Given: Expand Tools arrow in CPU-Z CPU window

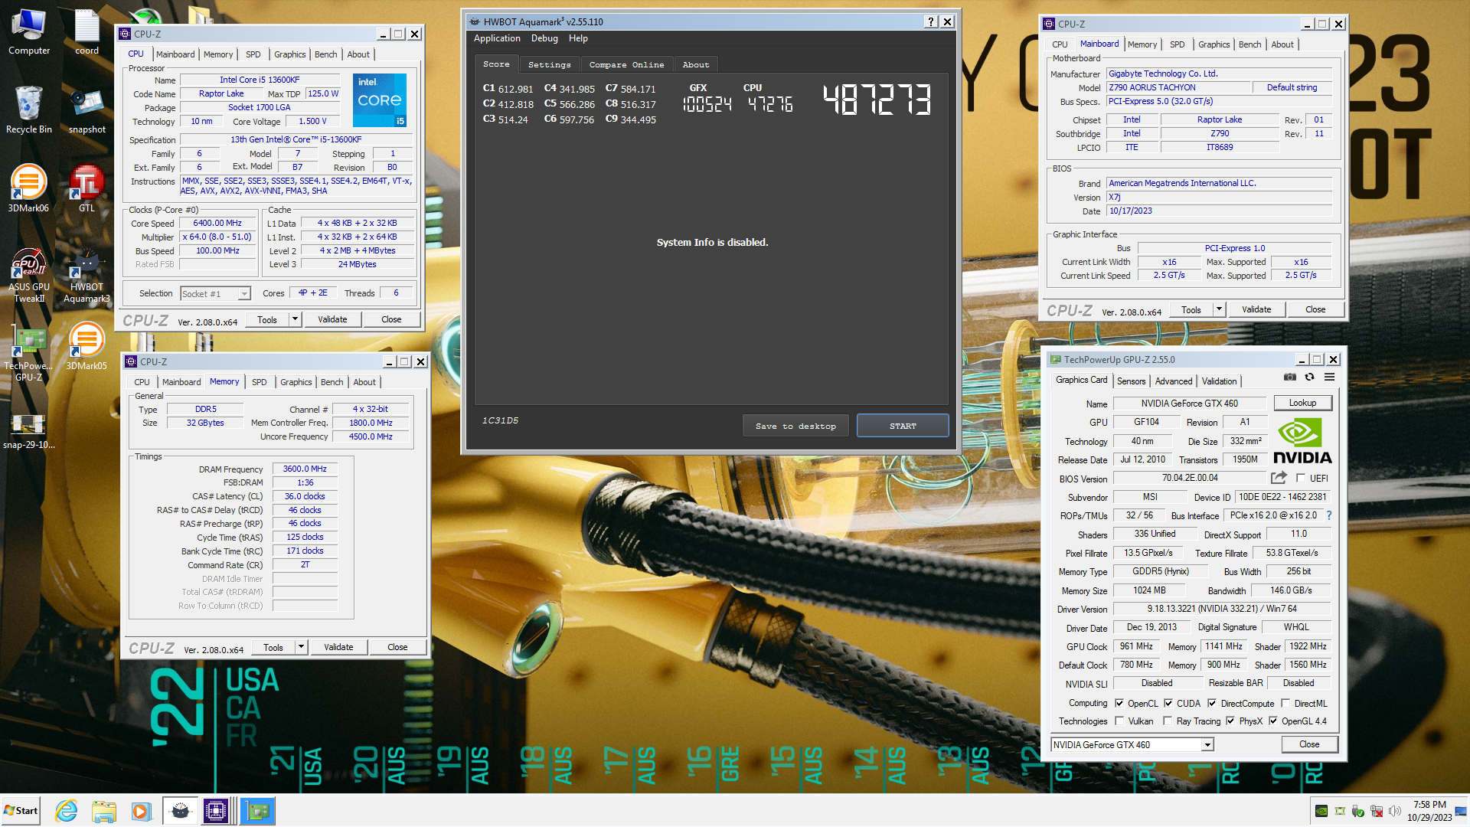Looking at the screenshot, I should coord(296,319).
